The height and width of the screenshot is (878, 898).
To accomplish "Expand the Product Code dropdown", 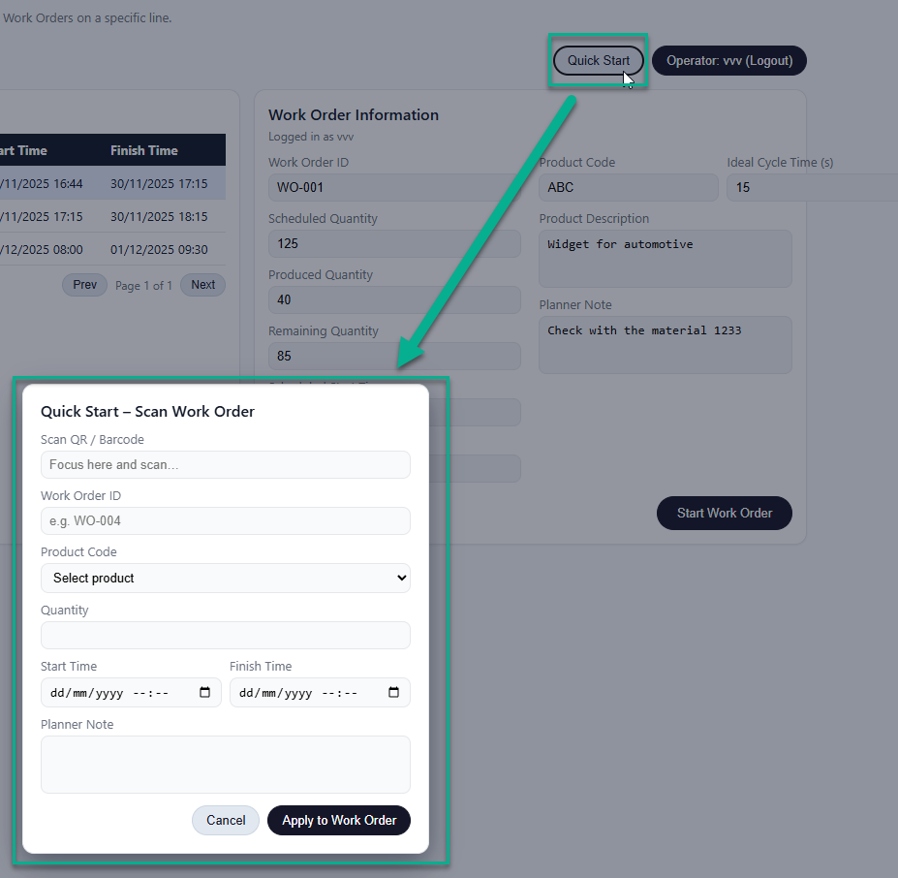I will coord(225,579).
